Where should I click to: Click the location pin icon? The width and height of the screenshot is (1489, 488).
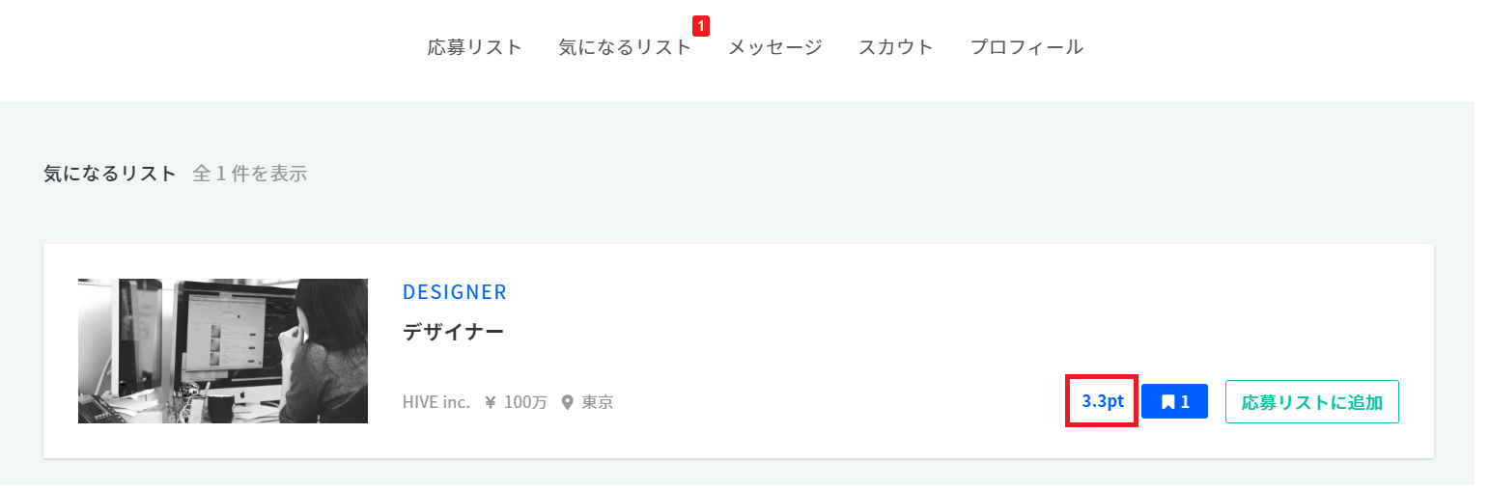567,402
